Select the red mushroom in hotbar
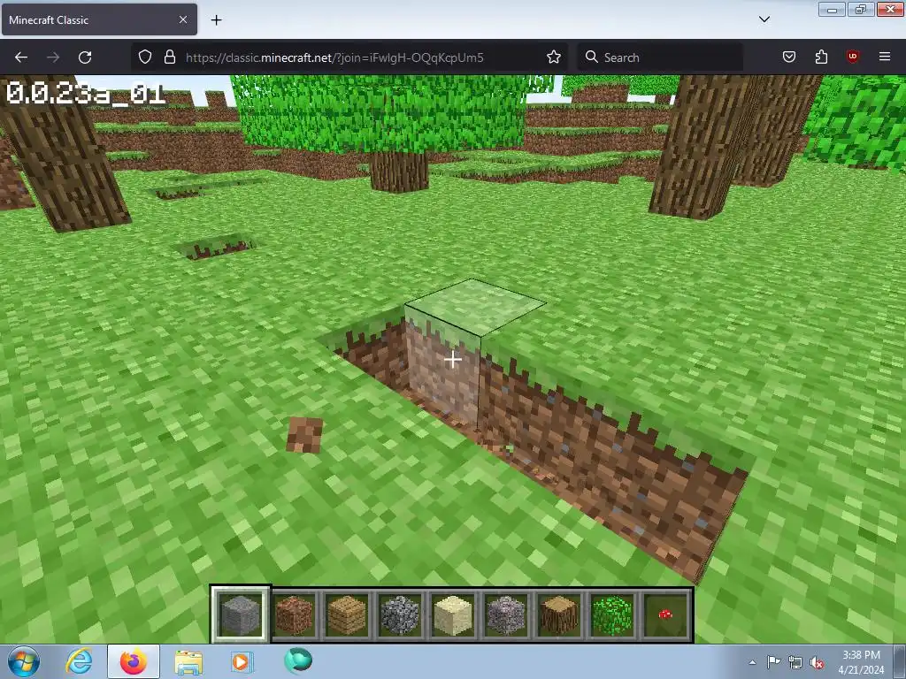The image size is (906, 679). (665, 614)
